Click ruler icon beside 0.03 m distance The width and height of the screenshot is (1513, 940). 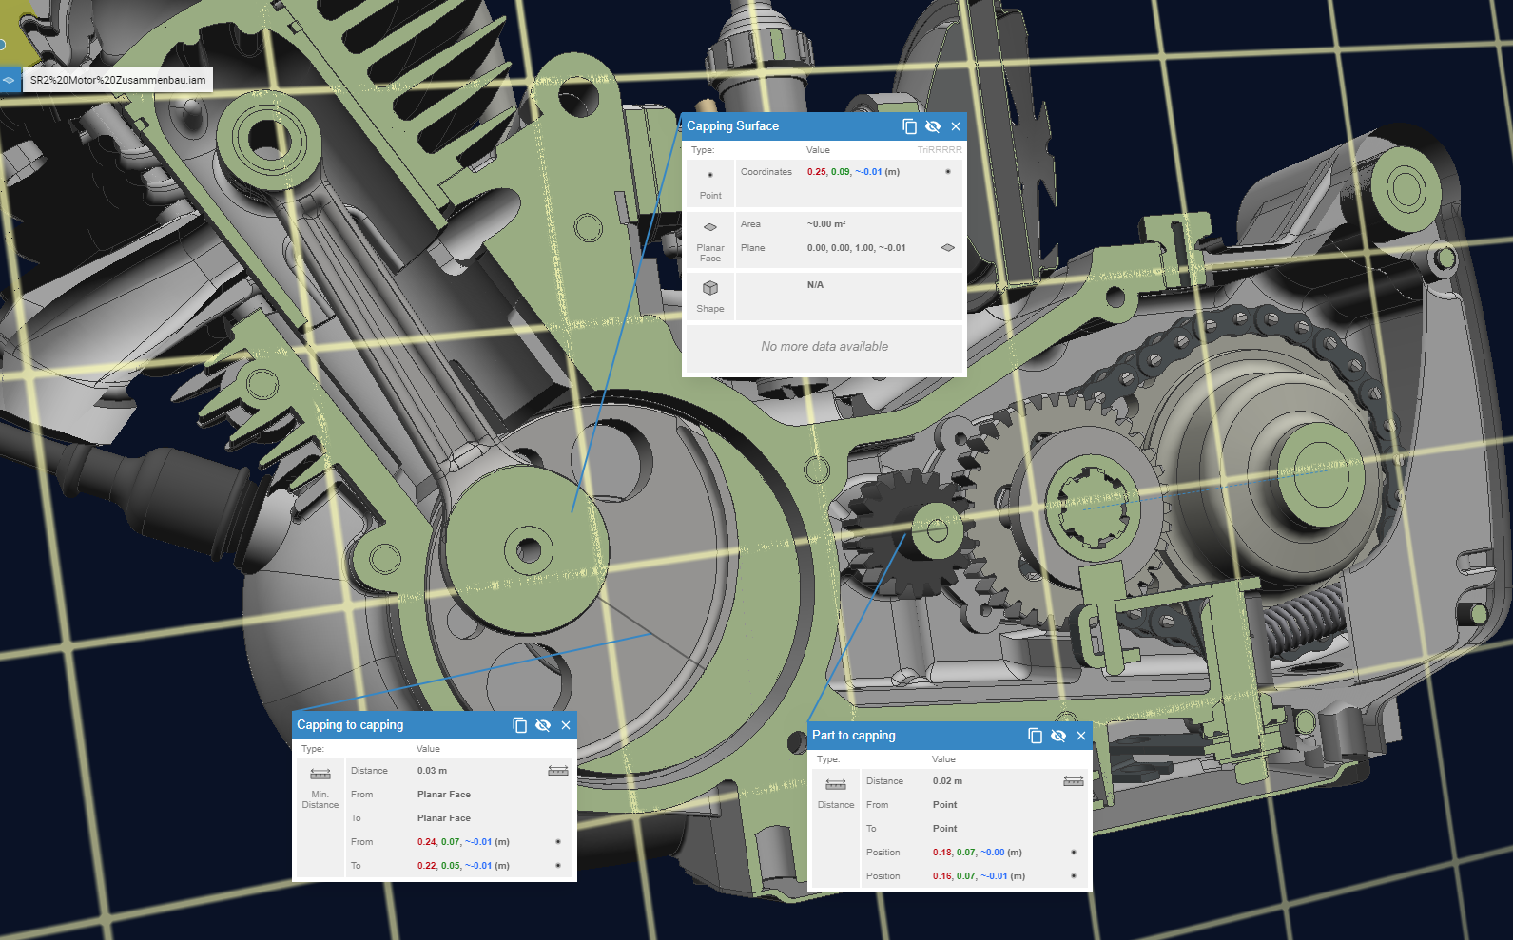tap(557, 771)
